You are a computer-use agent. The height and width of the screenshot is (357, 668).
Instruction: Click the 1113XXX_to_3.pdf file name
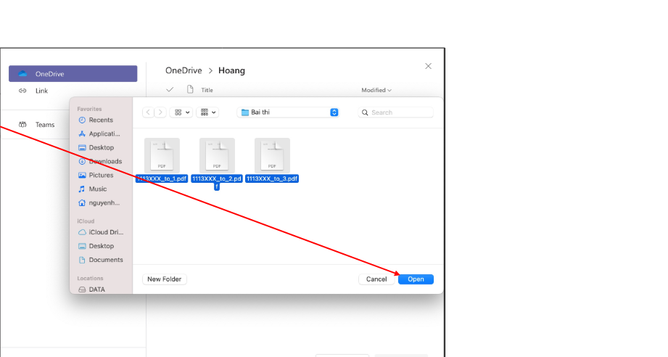(x=272, y=178)
